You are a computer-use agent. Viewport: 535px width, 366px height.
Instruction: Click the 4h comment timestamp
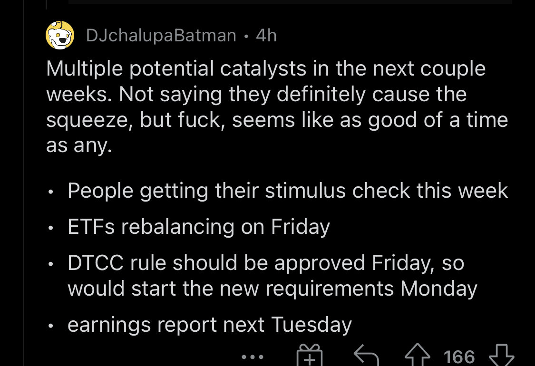pyautogui.click(x=266, y=36)
